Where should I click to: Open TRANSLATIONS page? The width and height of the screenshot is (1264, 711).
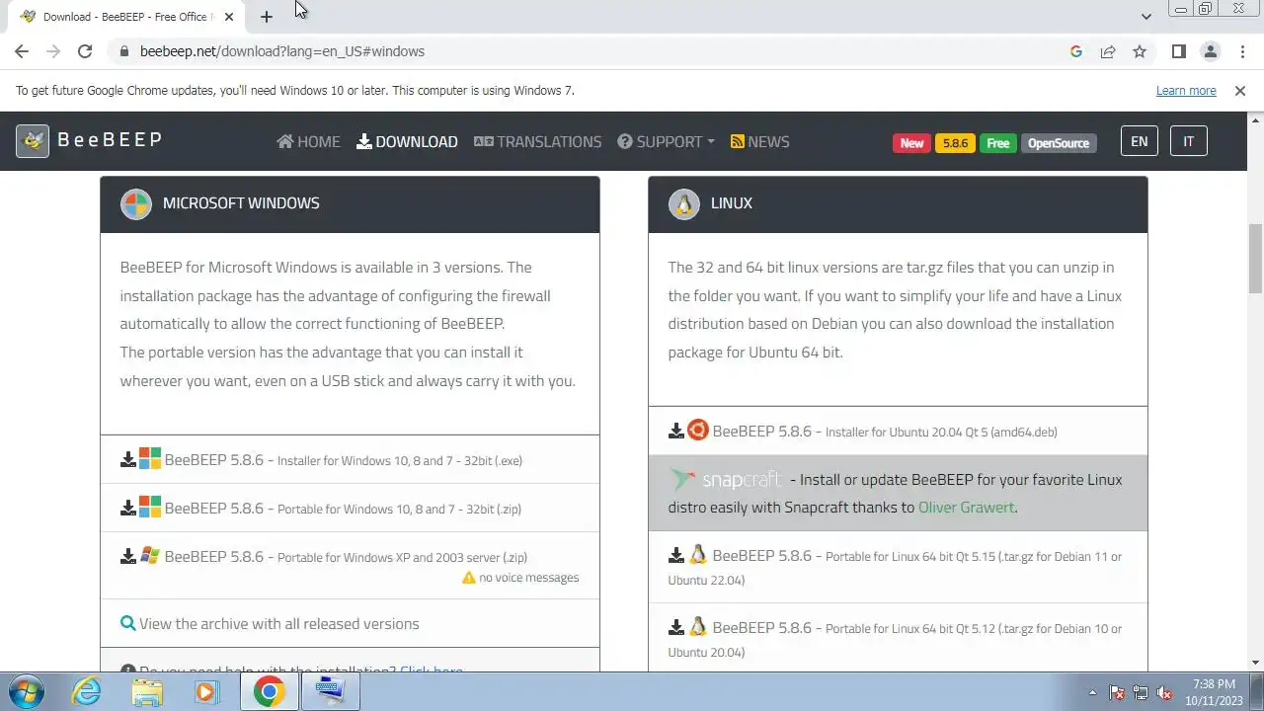click(x=537, y=142)
